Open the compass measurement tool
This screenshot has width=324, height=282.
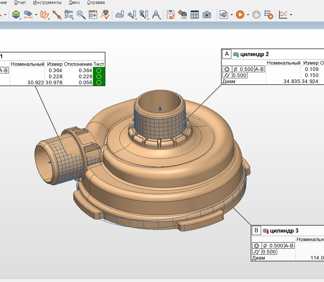click(x=156, y=15)
